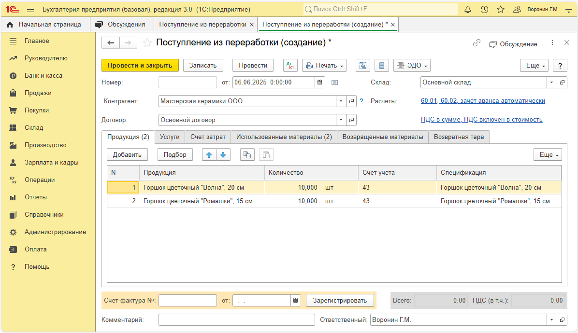The width and height of the screenshot is (578, 333).
Task: Click the 1C logo icon
Action: click(13, 10)
